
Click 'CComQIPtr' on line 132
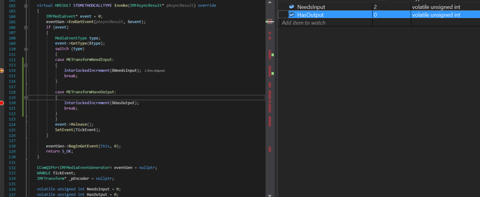tap(47, 168)
